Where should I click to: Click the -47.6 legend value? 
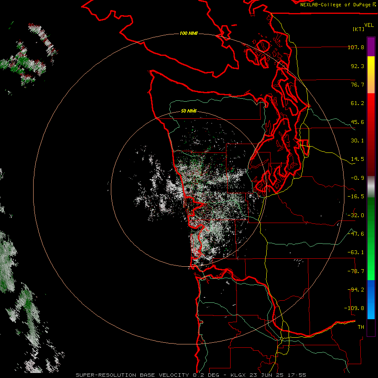356,234
